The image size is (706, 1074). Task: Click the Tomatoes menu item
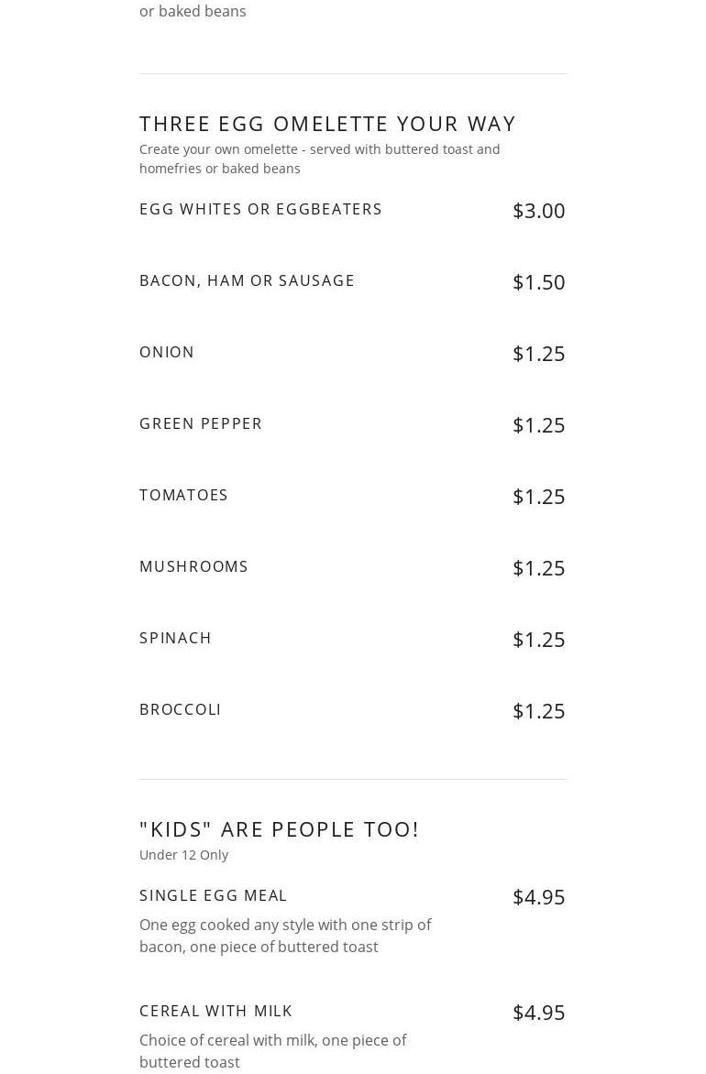pos(183,495)
